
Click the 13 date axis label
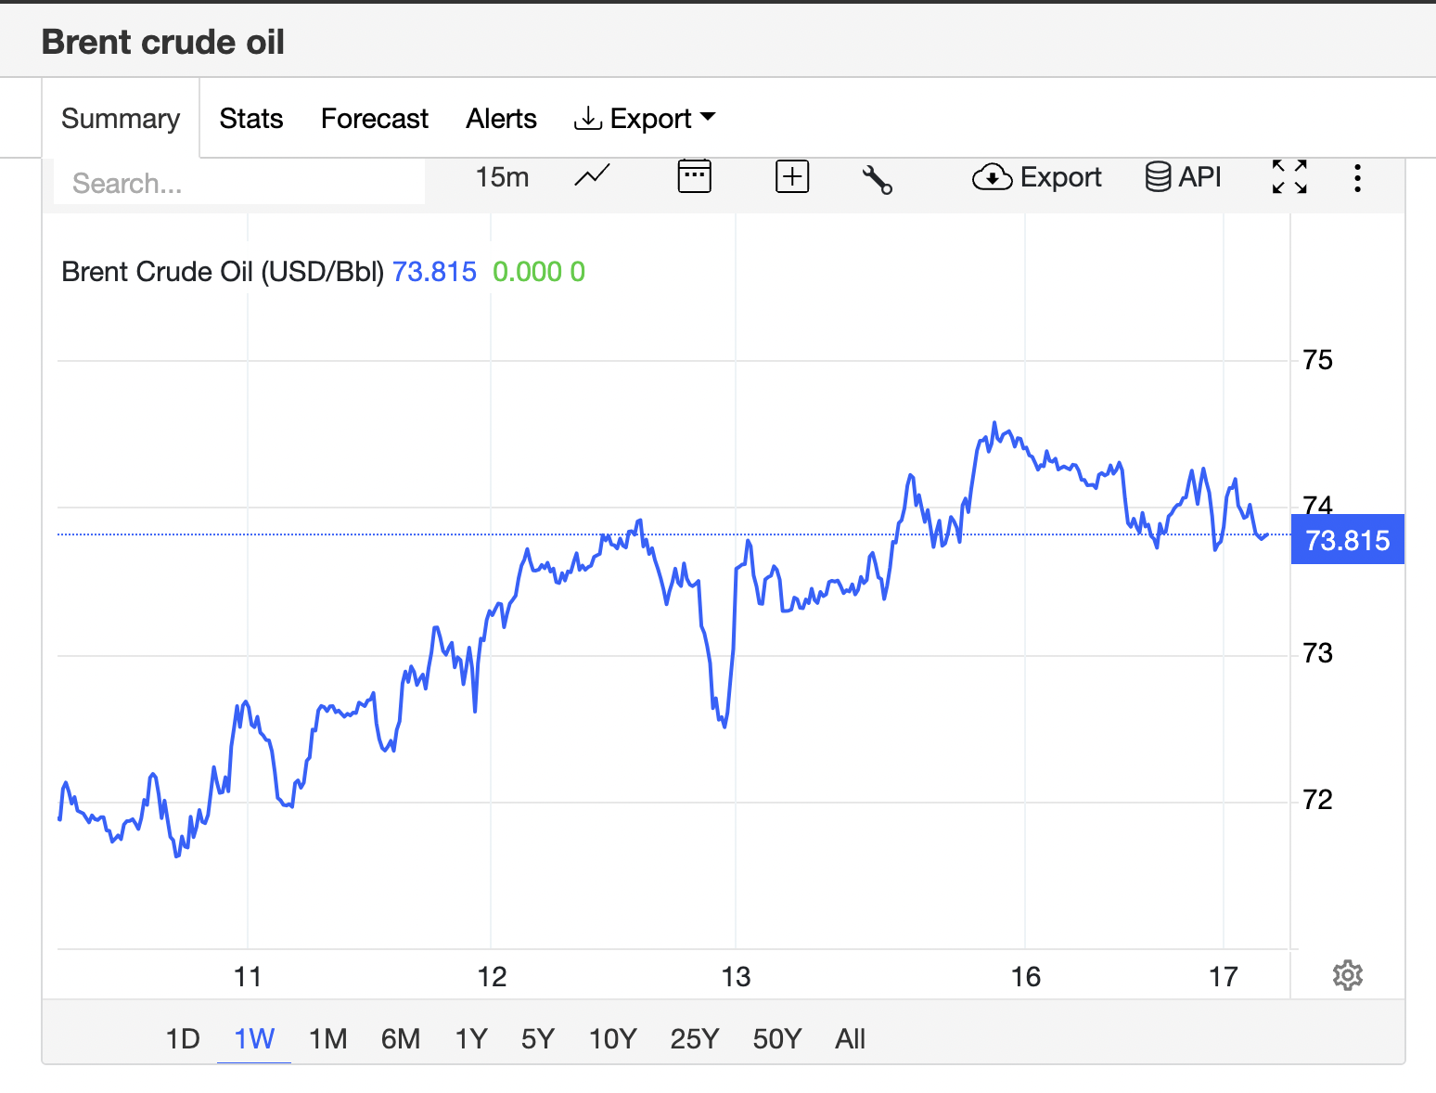(x=736, y=977)
